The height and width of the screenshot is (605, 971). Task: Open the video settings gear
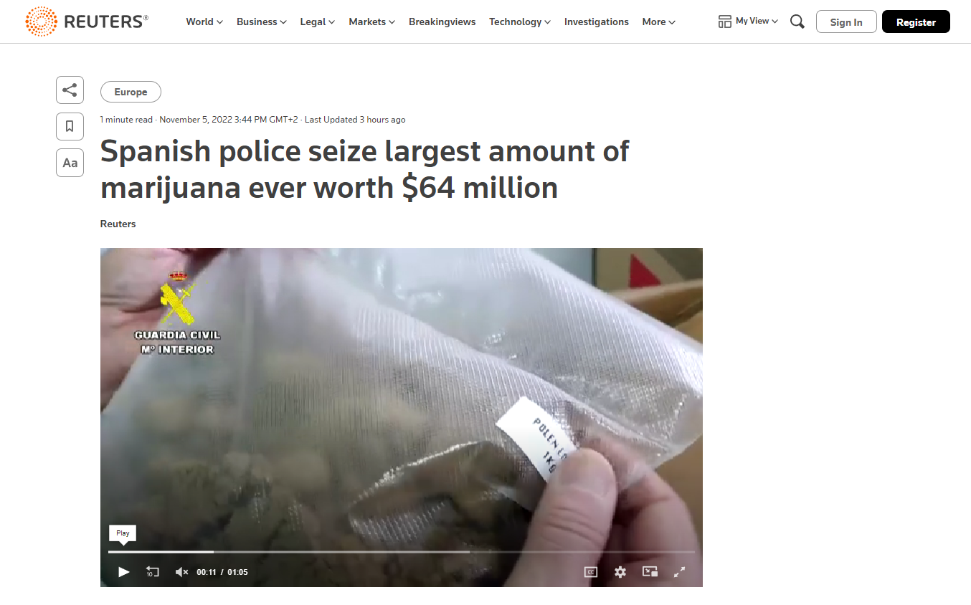(620, 571)
